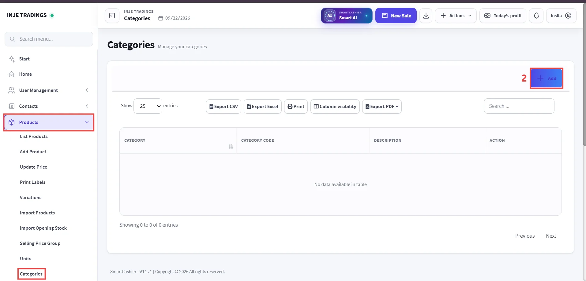
Task: Go to the Next page
Action: (551, 236)
